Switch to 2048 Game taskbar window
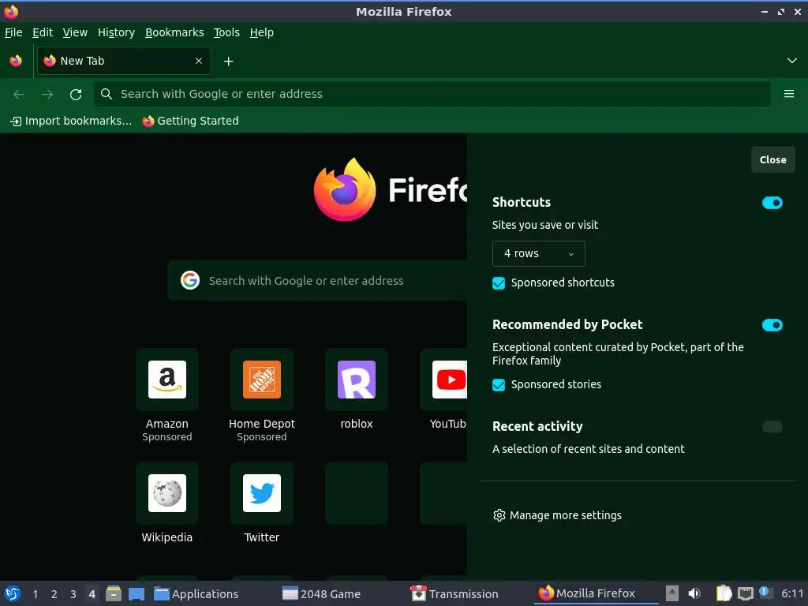808x606 pixels. 322,593
